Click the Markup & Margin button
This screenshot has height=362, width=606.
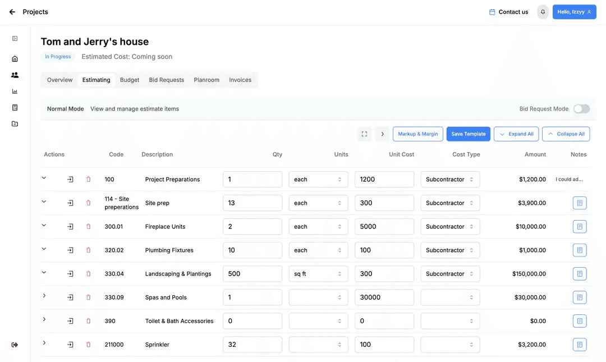pos(418,134)
